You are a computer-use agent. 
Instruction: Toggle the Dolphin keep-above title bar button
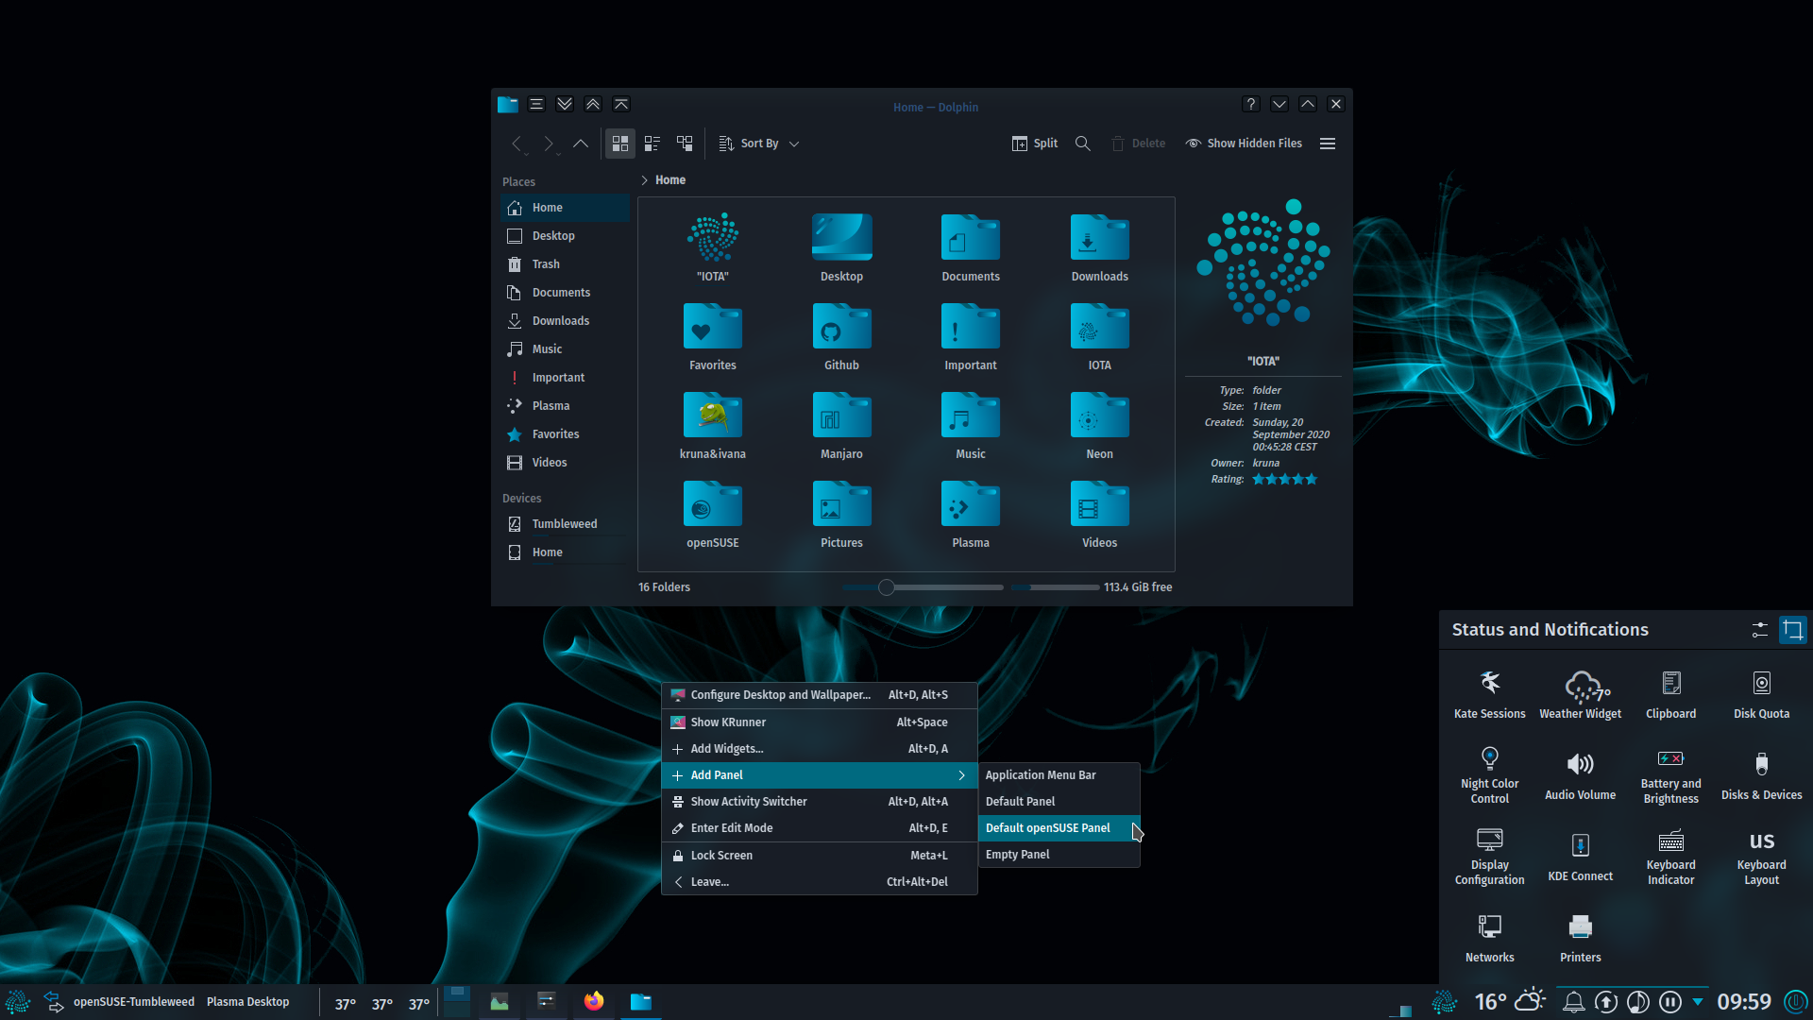(593, 104)
